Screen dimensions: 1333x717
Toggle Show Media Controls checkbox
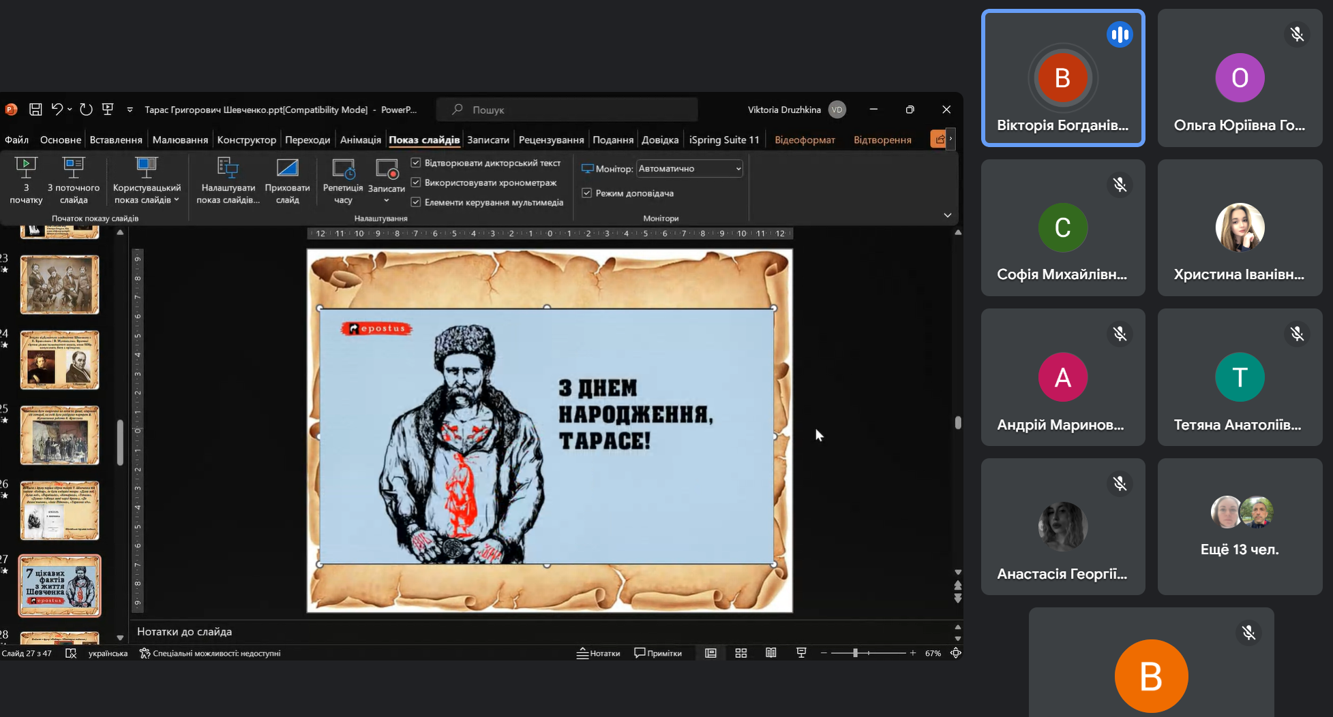416,202
